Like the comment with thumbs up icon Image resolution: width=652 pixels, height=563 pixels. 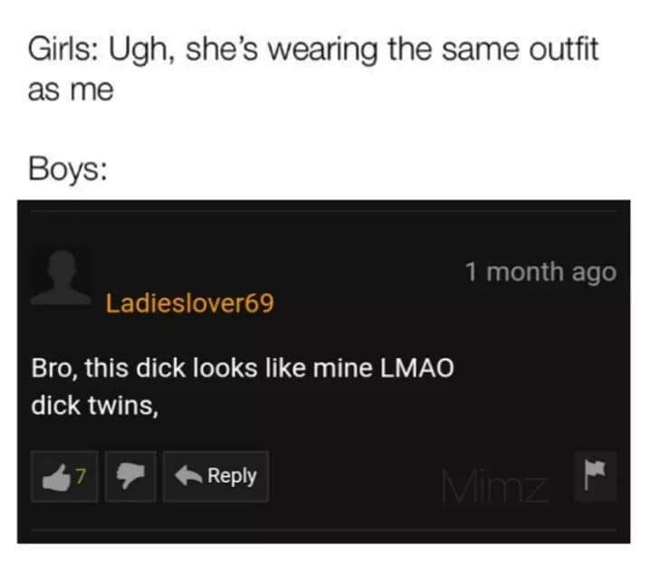[x=64, y=477]
